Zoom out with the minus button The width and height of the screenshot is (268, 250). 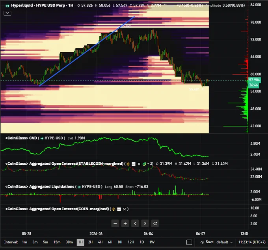click(115, 223)
